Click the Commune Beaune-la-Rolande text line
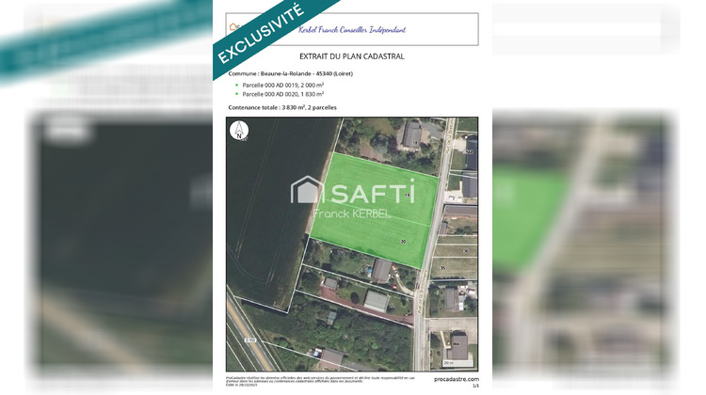 coord(291,73)
